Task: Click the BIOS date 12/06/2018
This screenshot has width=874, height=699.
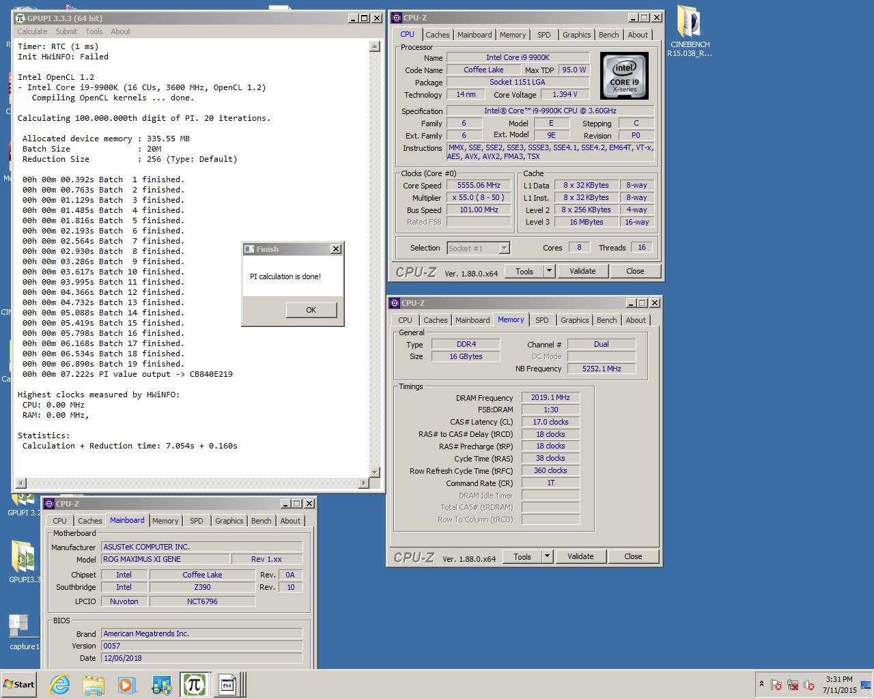Action: [x=202, y=658]
